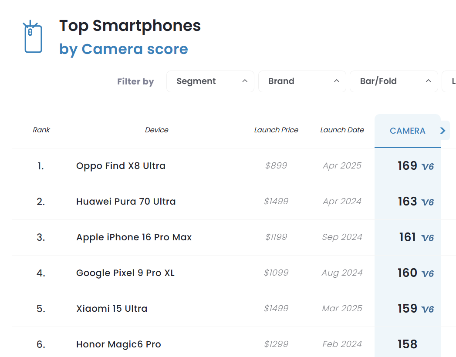Open Apple iPhone 16 Pro Max page
This screenshot has height=357, width=456.
(x=134, y=237)
